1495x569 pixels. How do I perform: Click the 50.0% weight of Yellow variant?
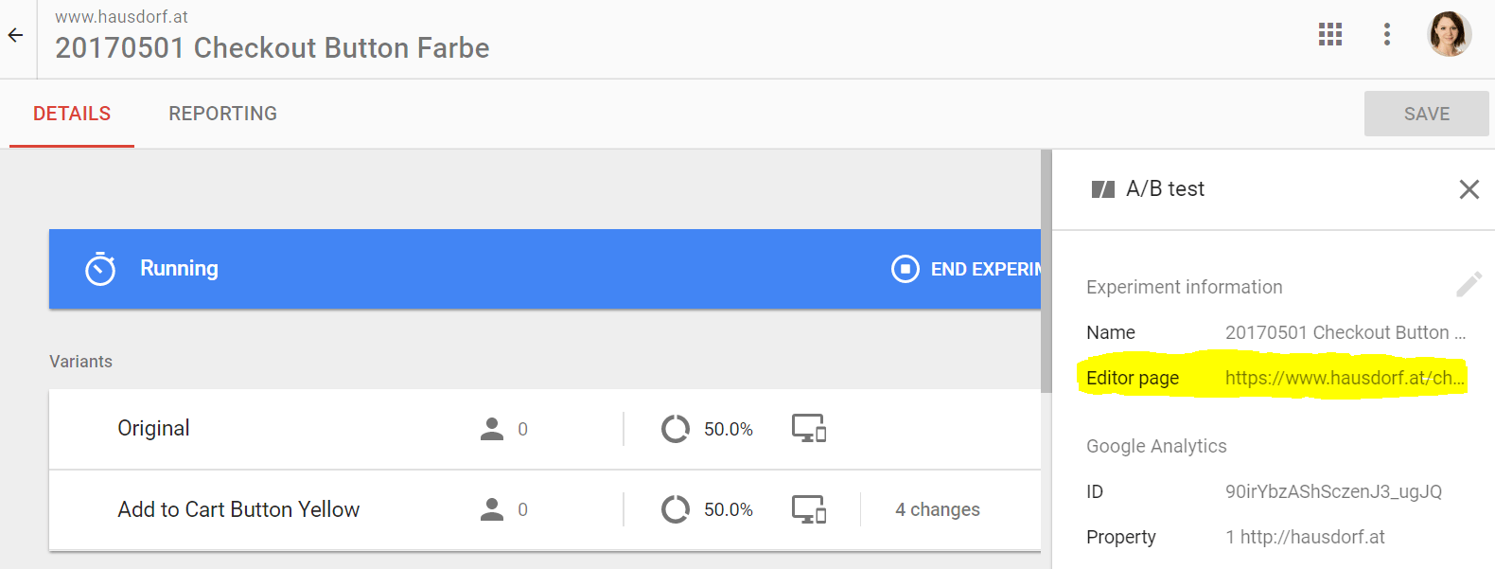point(728,509)
